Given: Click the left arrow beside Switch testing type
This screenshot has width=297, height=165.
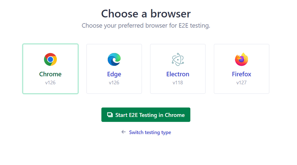Looking at the screenshot, I should [x=123, y=132].
